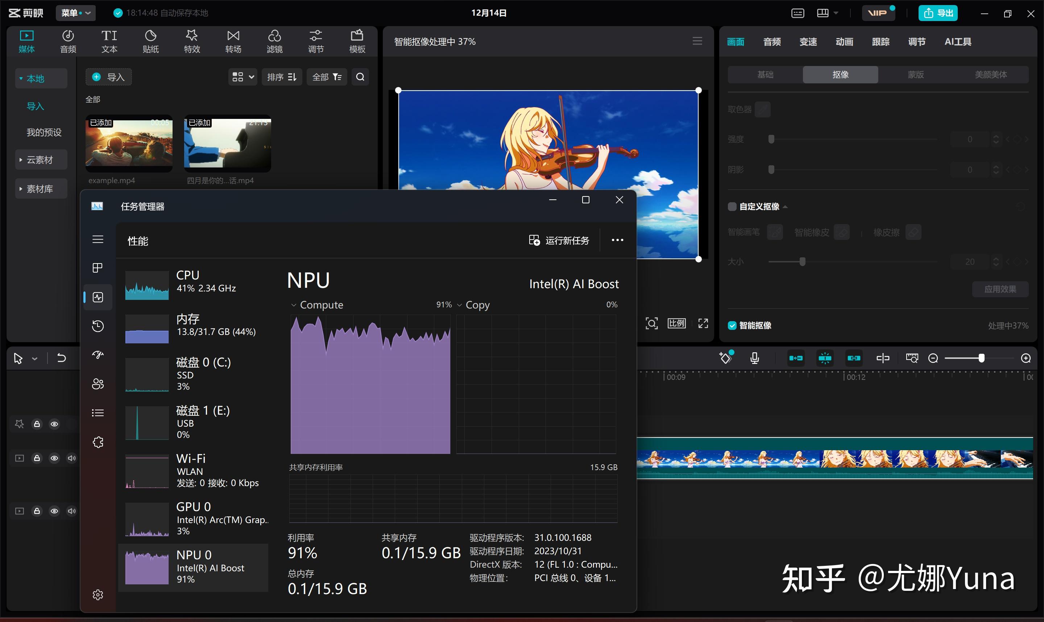This screenshot has width=1044, height=622.
Task: Toggle the 智能抠像 checkbox
Action: pos(732,325)
